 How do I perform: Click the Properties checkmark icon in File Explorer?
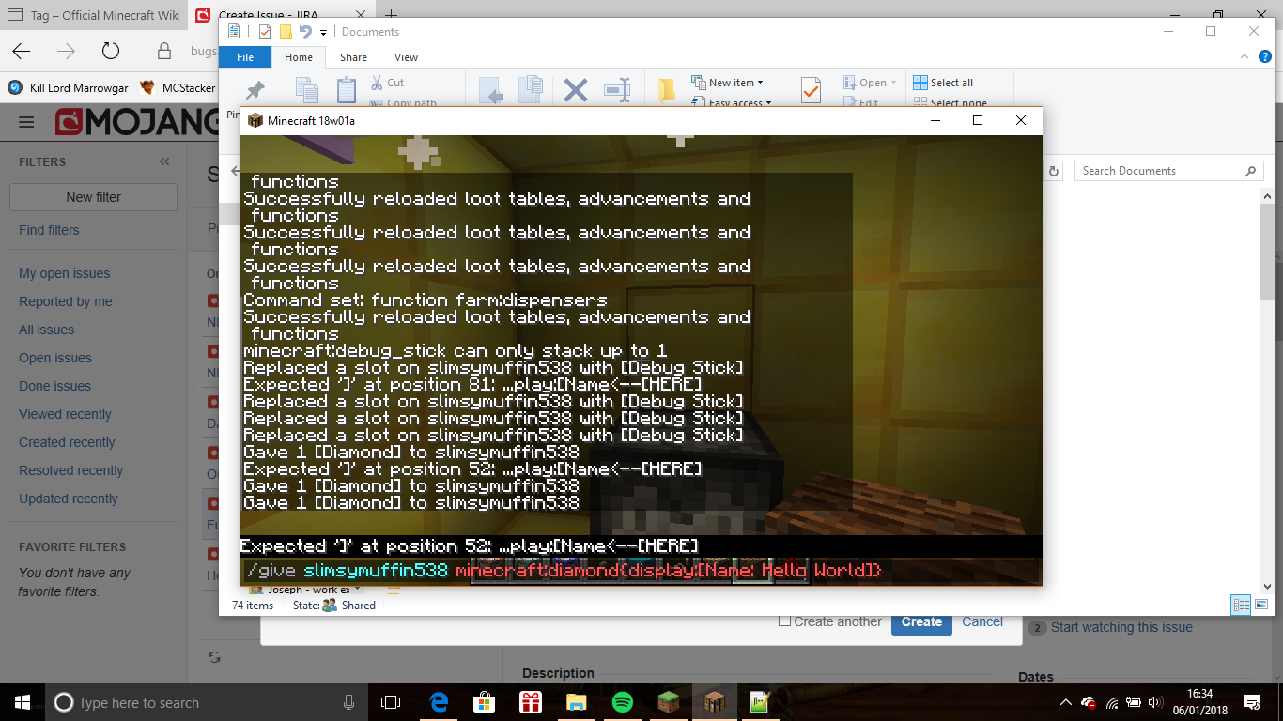[810, 90]
